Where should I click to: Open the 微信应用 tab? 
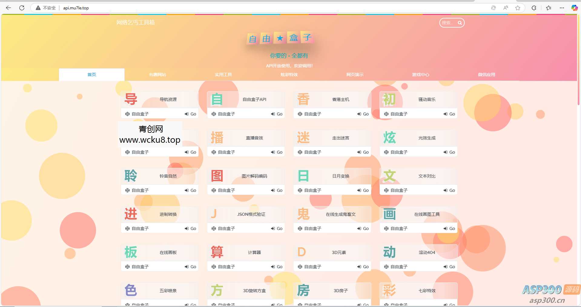click(486, 74)
